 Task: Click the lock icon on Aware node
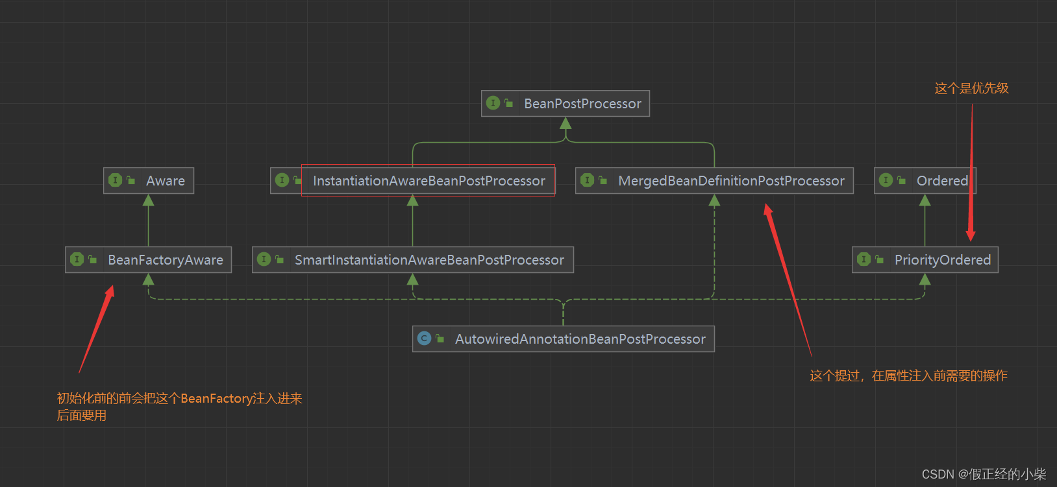click(131, 180)
